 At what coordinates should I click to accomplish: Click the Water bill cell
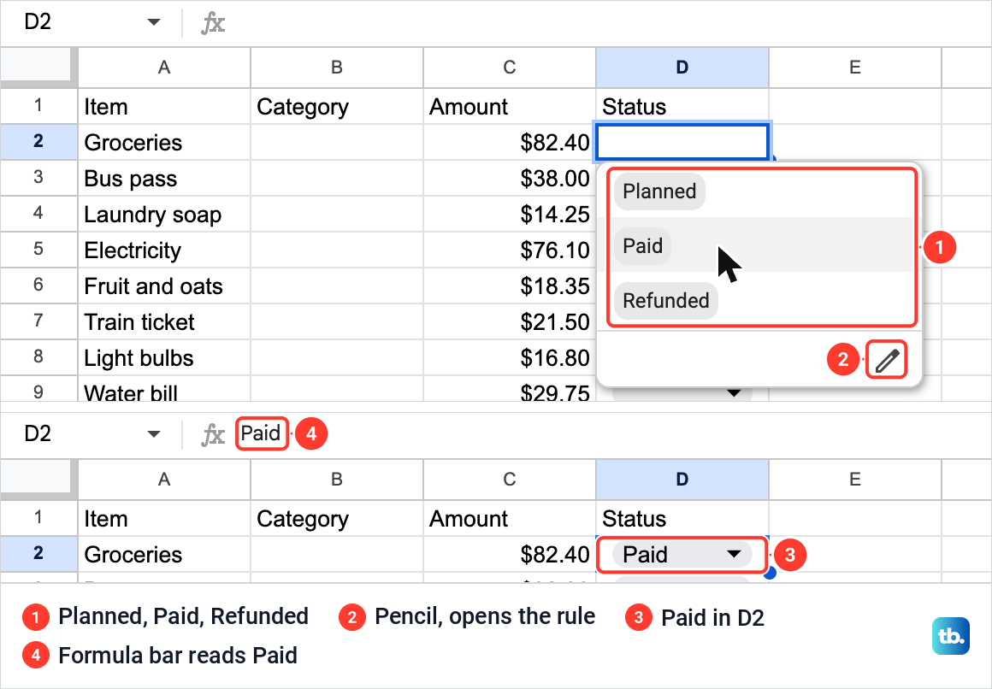click(x=164, y=389)
